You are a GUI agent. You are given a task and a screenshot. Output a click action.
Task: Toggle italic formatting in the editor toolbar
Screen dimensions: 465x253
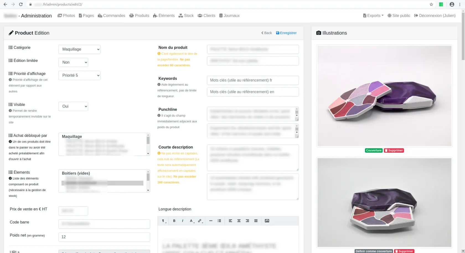pyautogui.click(x=182, y=221)
